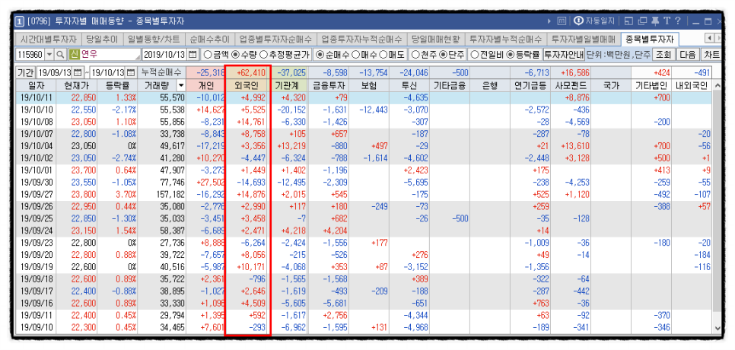Image resolution: width=735 pixels, height=350 pixels.
Task: Open calendar for period start date 19/09/13
Action: [77, 72]
